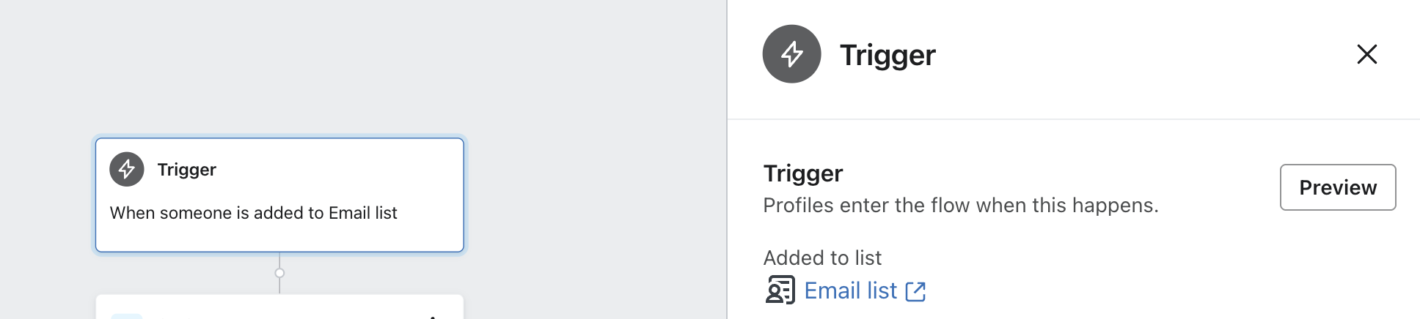Click the icon at right edge of the lower step card
The width and height of the screenshot is (1420, 319).
[433, 315]
